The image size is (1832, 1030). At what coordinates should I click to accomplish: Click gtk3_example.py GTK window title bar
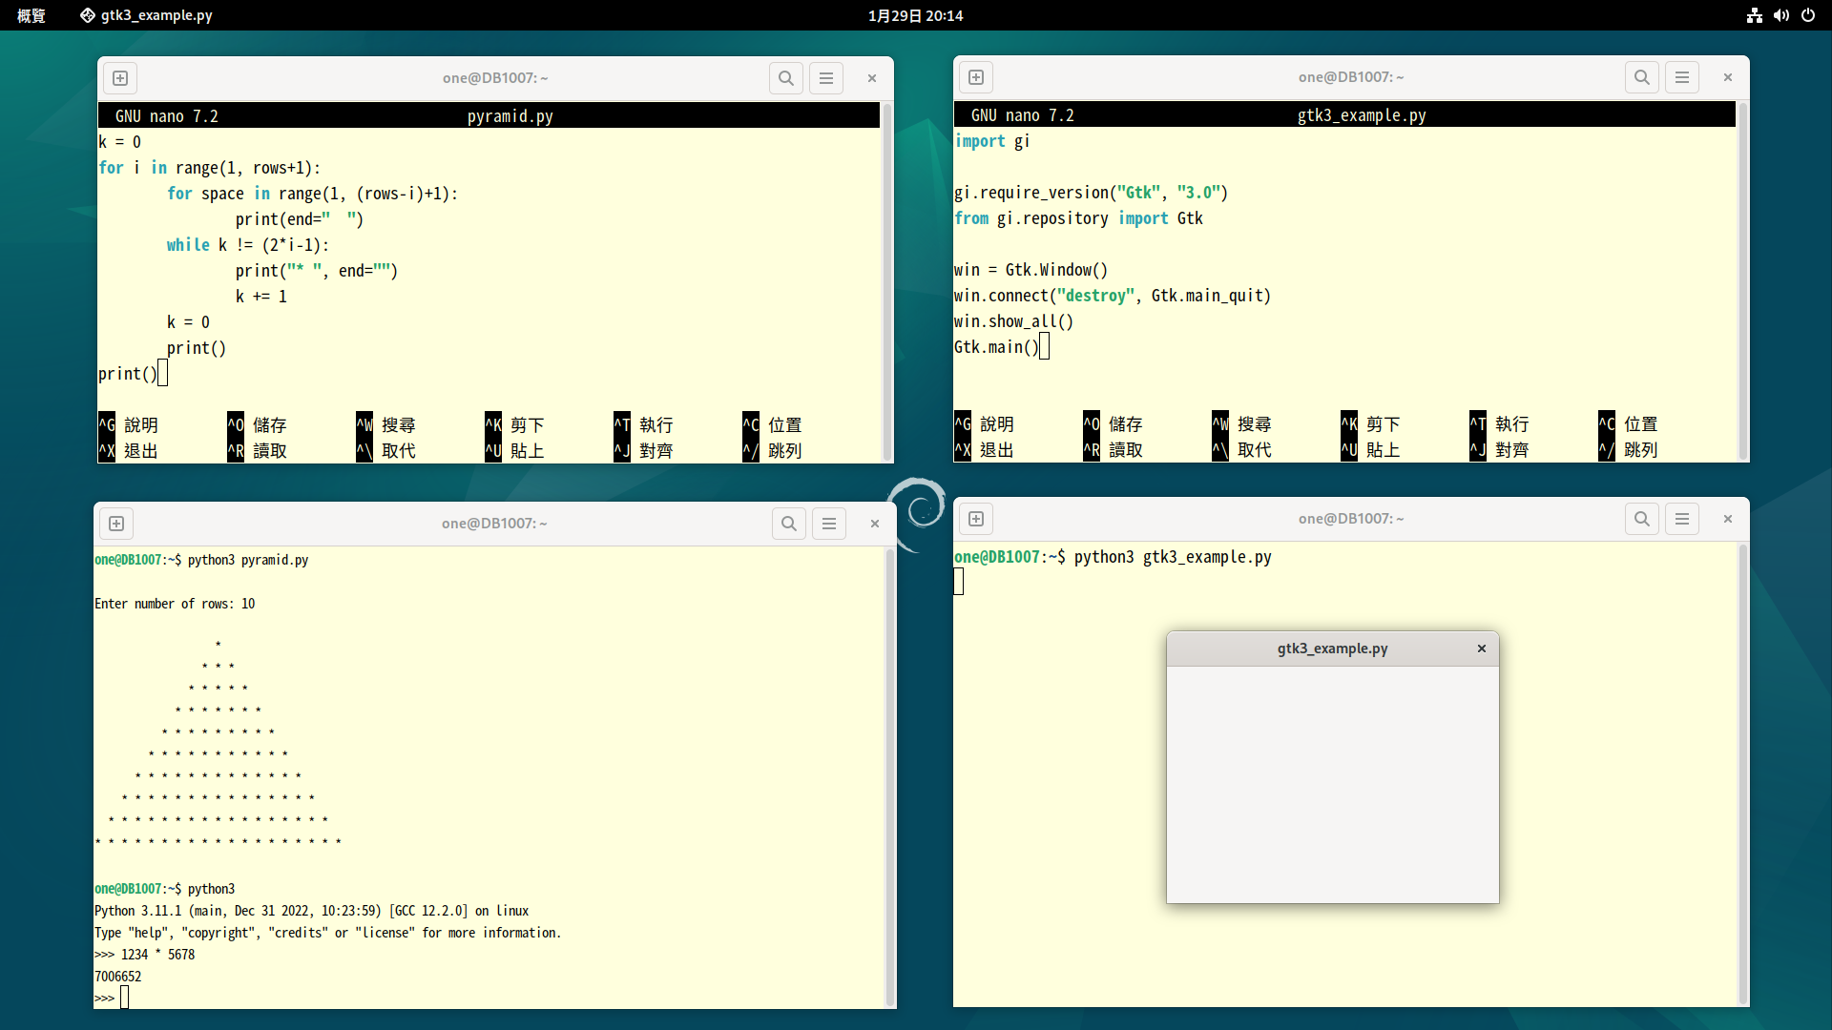1332,649
